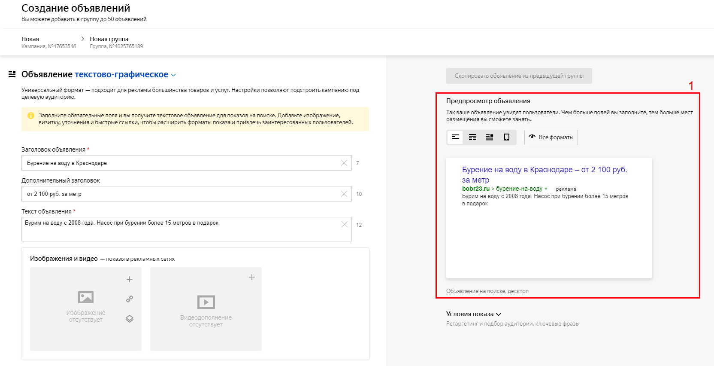Click bobr23.ru display URL in preview
Screen dimensions: 714x366
[476, 189]
